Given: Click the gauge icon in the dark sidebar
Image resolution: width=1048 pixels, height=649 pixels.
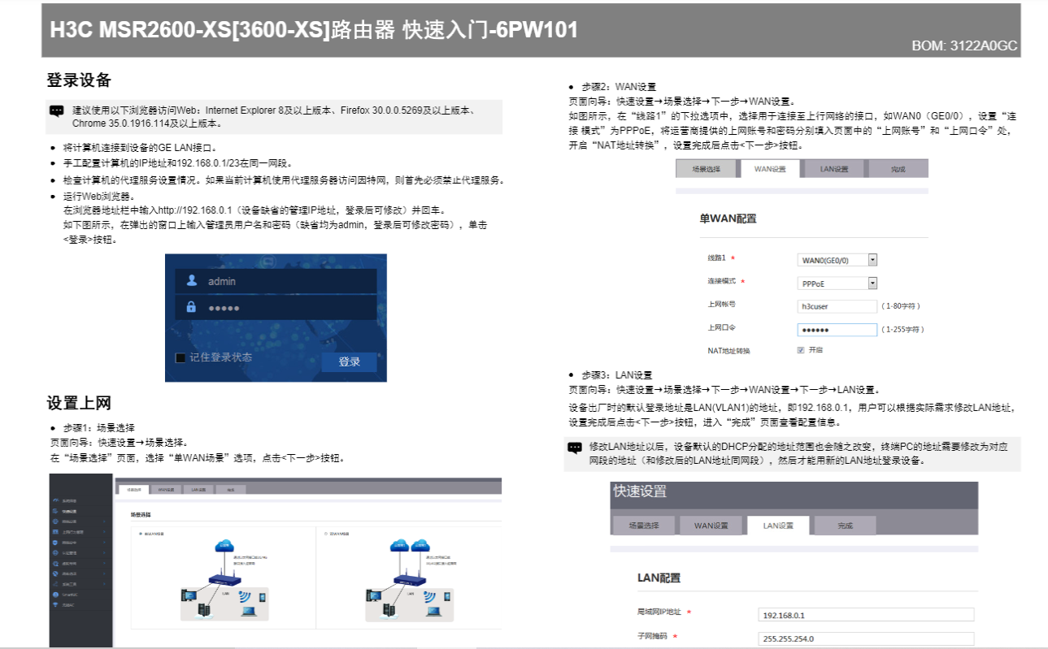Looking at the screenshot, I should point(56,500).
